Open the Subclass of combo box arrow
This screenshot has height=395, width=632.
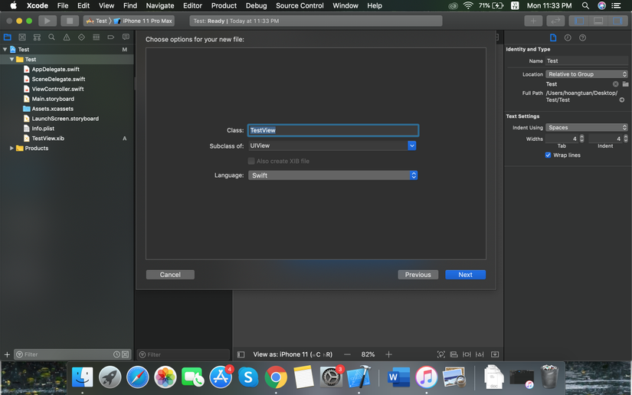click(x=412, y=145)
